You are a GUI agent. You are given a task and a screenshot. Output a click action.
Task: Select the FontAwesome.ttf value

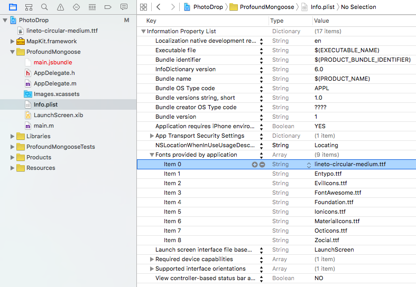[338, 193]
